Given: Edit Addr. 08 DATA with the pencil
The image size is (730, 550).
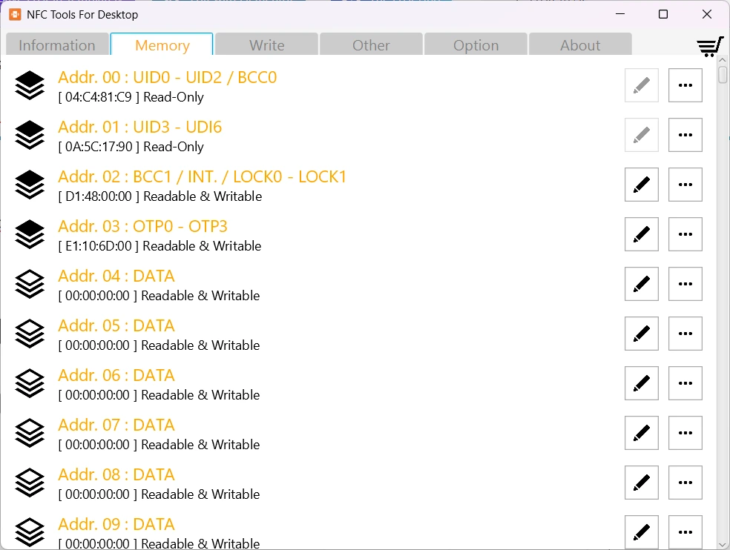Looking at the screenshot, I should coord(642,483).
